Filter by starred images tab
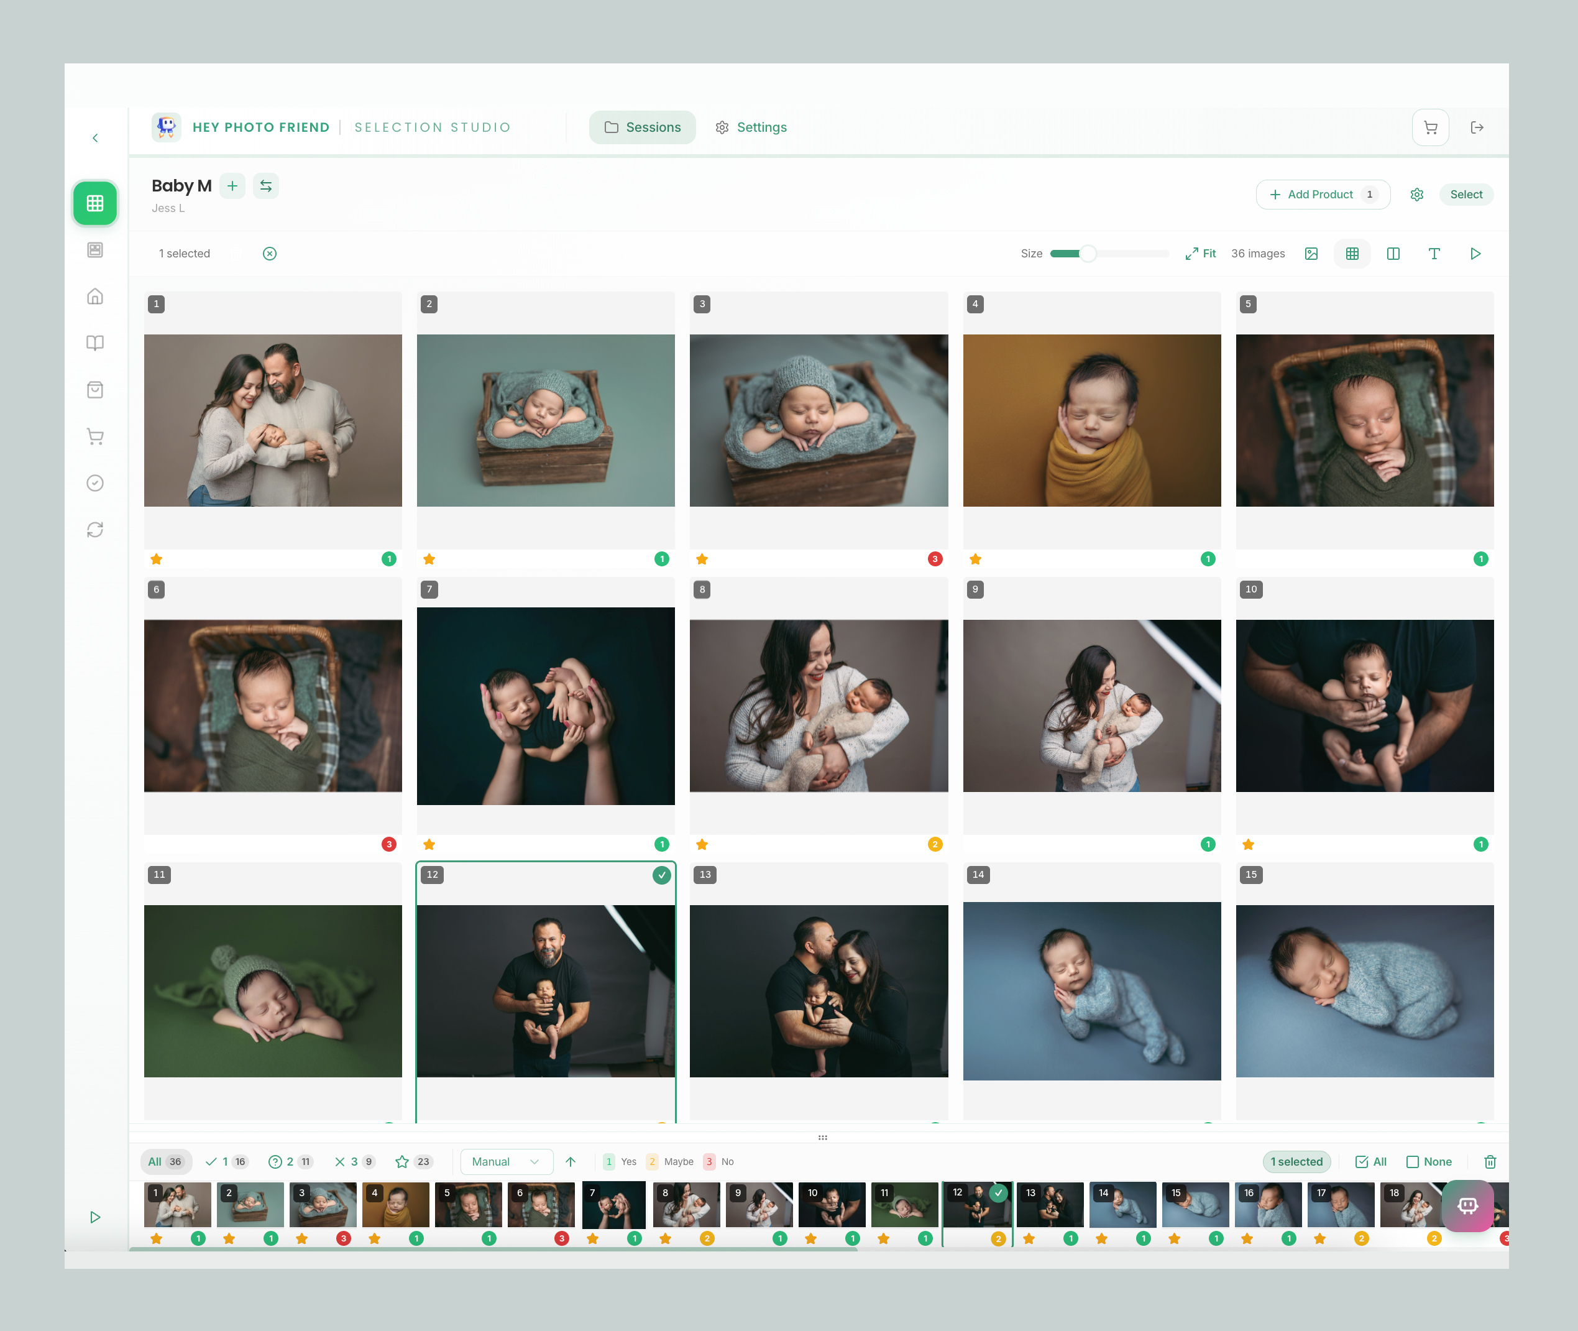 click(413, 1162)
